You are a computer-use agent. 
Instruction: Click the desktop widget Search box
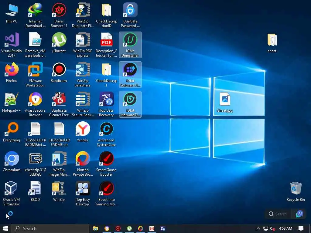pos(278,214)
